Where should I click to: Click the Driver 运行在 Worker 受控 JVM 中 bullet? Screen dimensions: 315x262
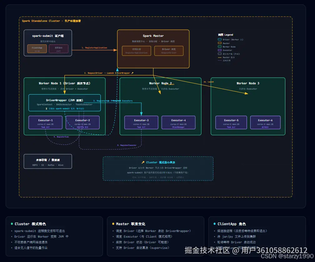[x=41, y=236]
